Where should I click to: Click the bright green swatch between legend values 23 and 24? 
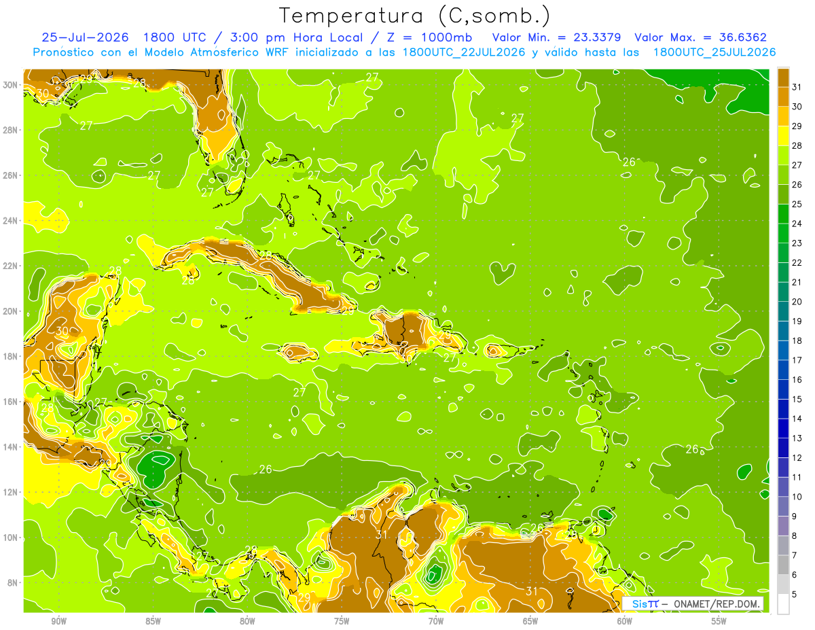tap(783, 233)
